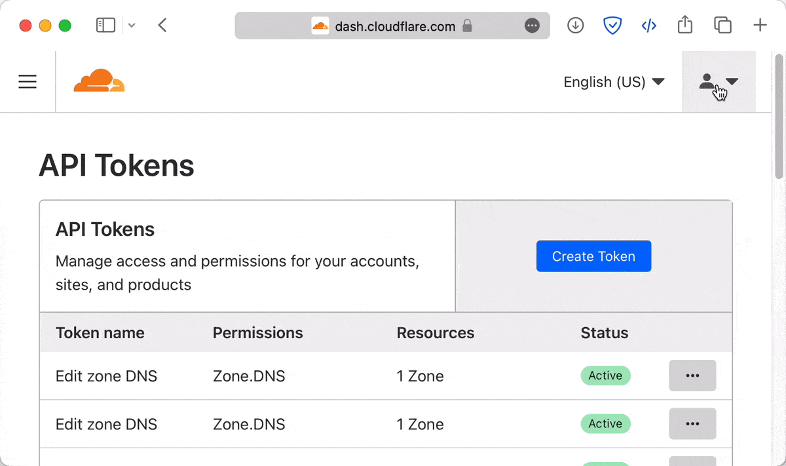The width and height of the screenshot is (786, 466).
Task: Open a new tab with plus icon
Action: 760,26
